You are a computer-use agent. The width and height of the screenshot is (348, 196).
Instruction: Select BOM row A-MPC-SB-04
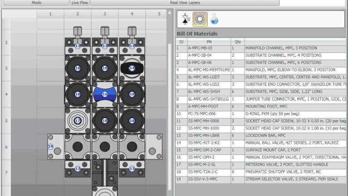(261, 55)
